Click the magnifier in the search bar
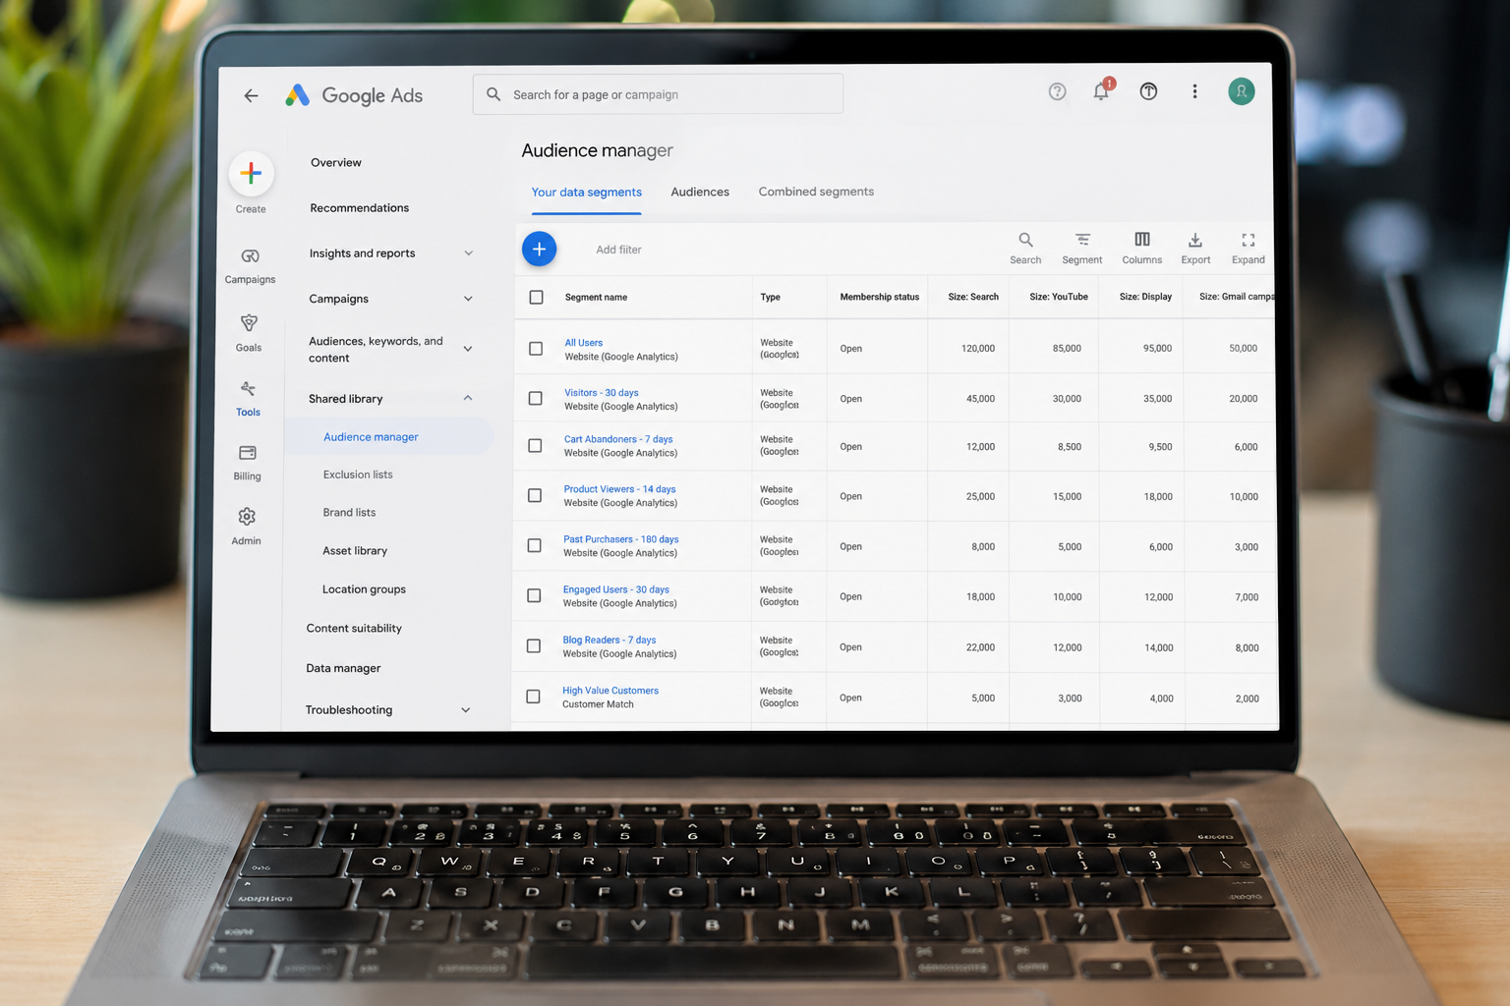 pyautogui.click(x=494, y=94)
